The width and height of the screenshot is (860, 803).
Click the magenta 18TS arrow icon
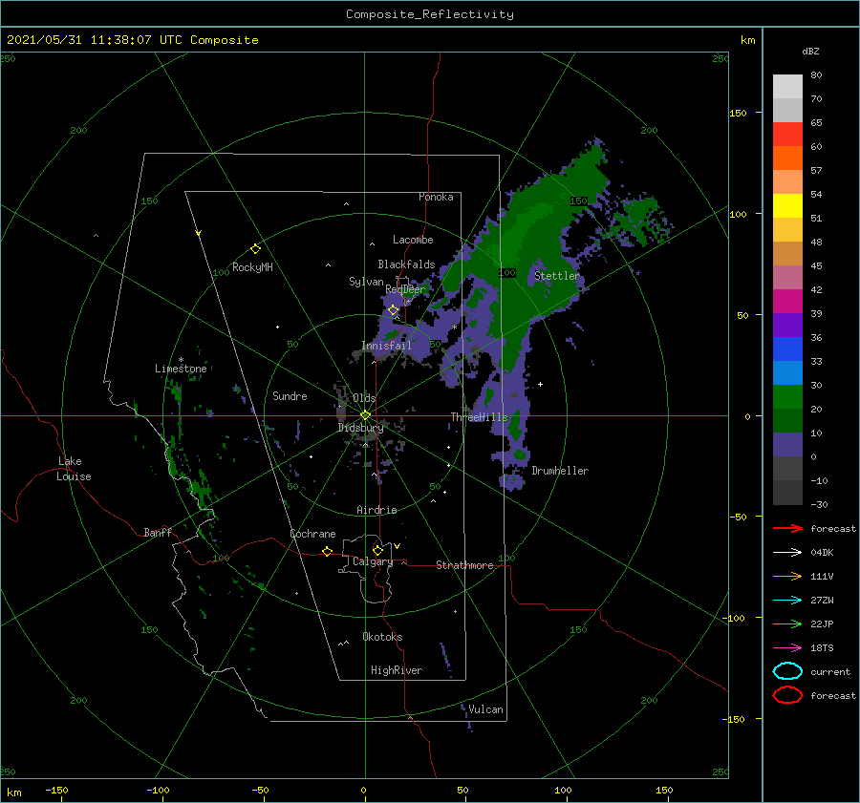coord(787,648)
